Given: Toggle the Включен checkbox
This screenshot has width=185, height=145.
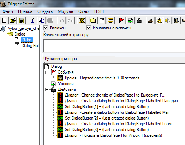Looking at the screenshot, I should tap(46, 28).
